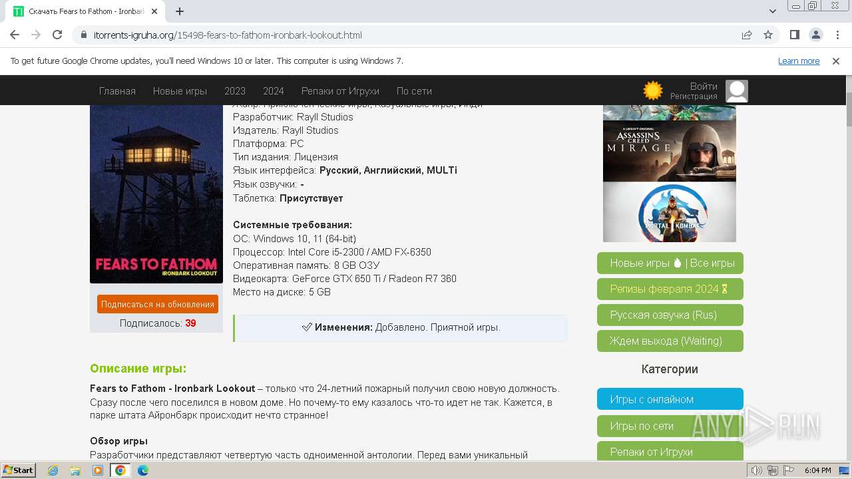852x479 pixels.
Task: Open Chrome three-dot menu
Action: tap(837, 35)
